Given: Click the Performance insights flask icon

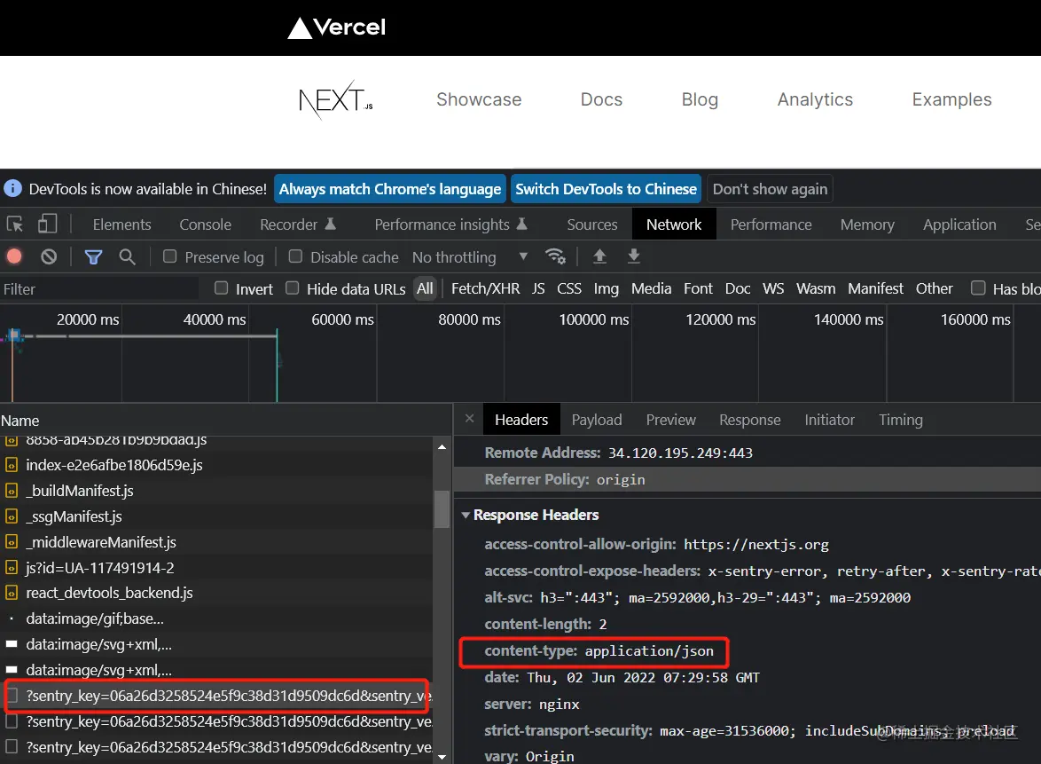Looking at the screenshot, I should click(x=521, y=224).
